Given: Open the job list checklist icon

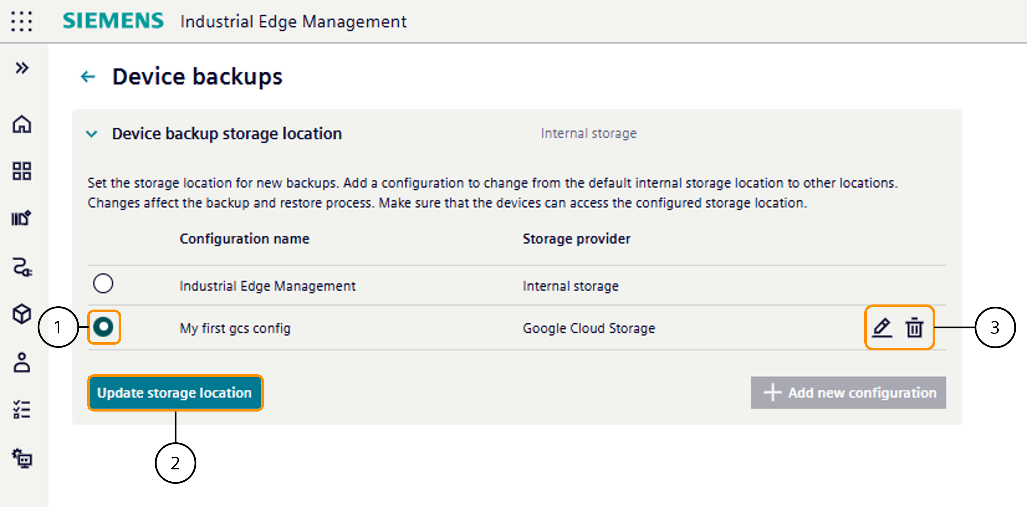Looking at the screenshot, I should 22,409.
